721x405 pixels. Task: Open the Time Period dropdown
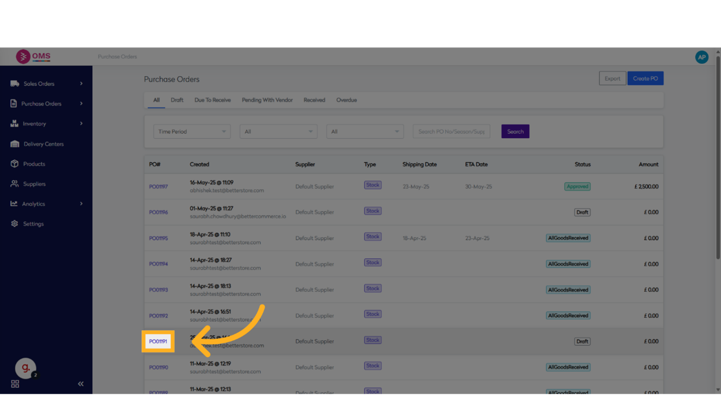192,132
